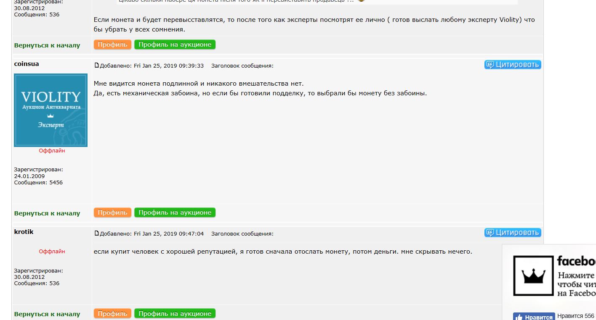The width and height of the screenshot is (596, 320).
Task: Open bottom krotik Профиль на аукционе button
Action: click(x=175, y=313)
